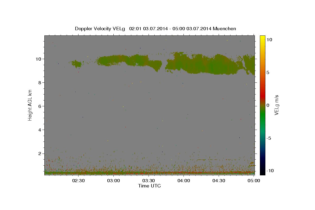Select the '02:30' time axis label

78,181
